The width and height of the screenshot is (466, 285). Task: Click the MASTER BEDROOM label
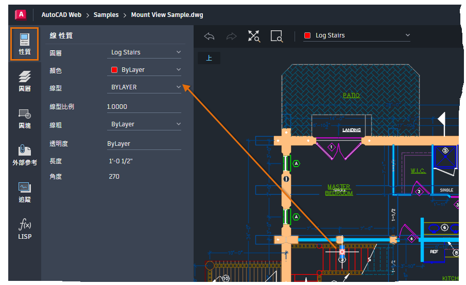pyautogui.click(x=339, y=190)
